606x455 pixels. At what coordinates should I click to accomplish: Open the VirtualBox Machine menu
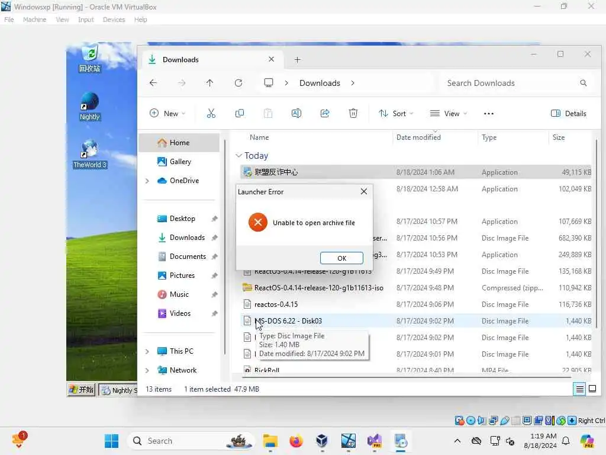pyautogui.click(x=34, y=20)
